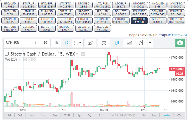Screen dimensions: 188x120
Task: Select the EUR/USD pair button
Action: point(47,13)
